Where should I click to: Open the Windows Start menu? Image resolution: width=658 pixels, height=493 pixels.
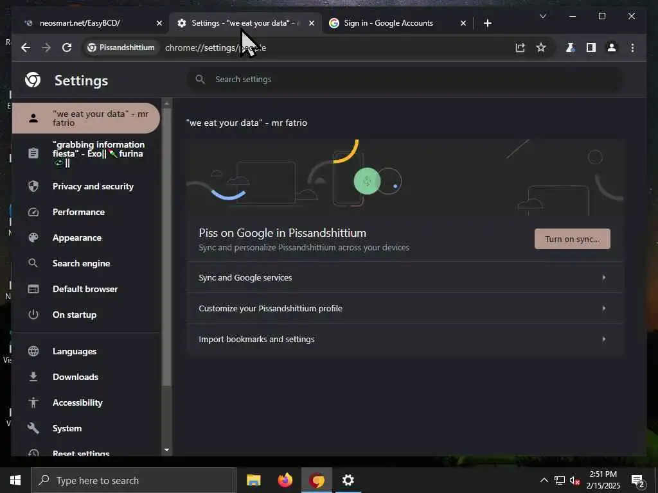[15, 480]
